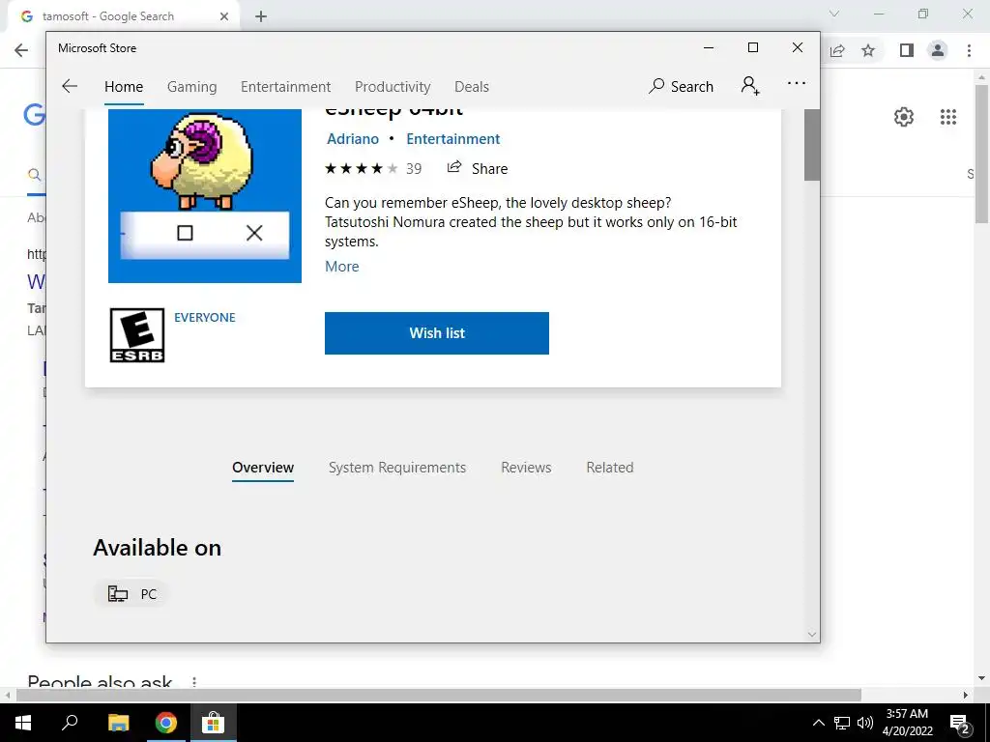Open the Windows Start menu
This screenshot has height=742, width=990.
click(x=23, y=723)
